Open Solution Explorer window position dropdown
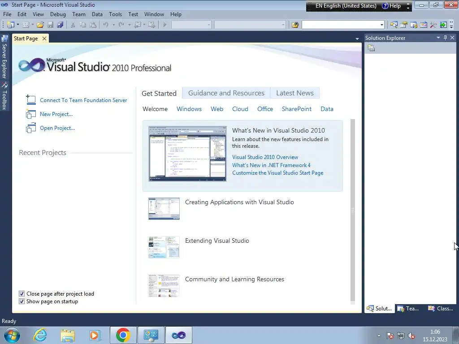The width and height of the screenshot is (459, 344). tap(438, 38)
